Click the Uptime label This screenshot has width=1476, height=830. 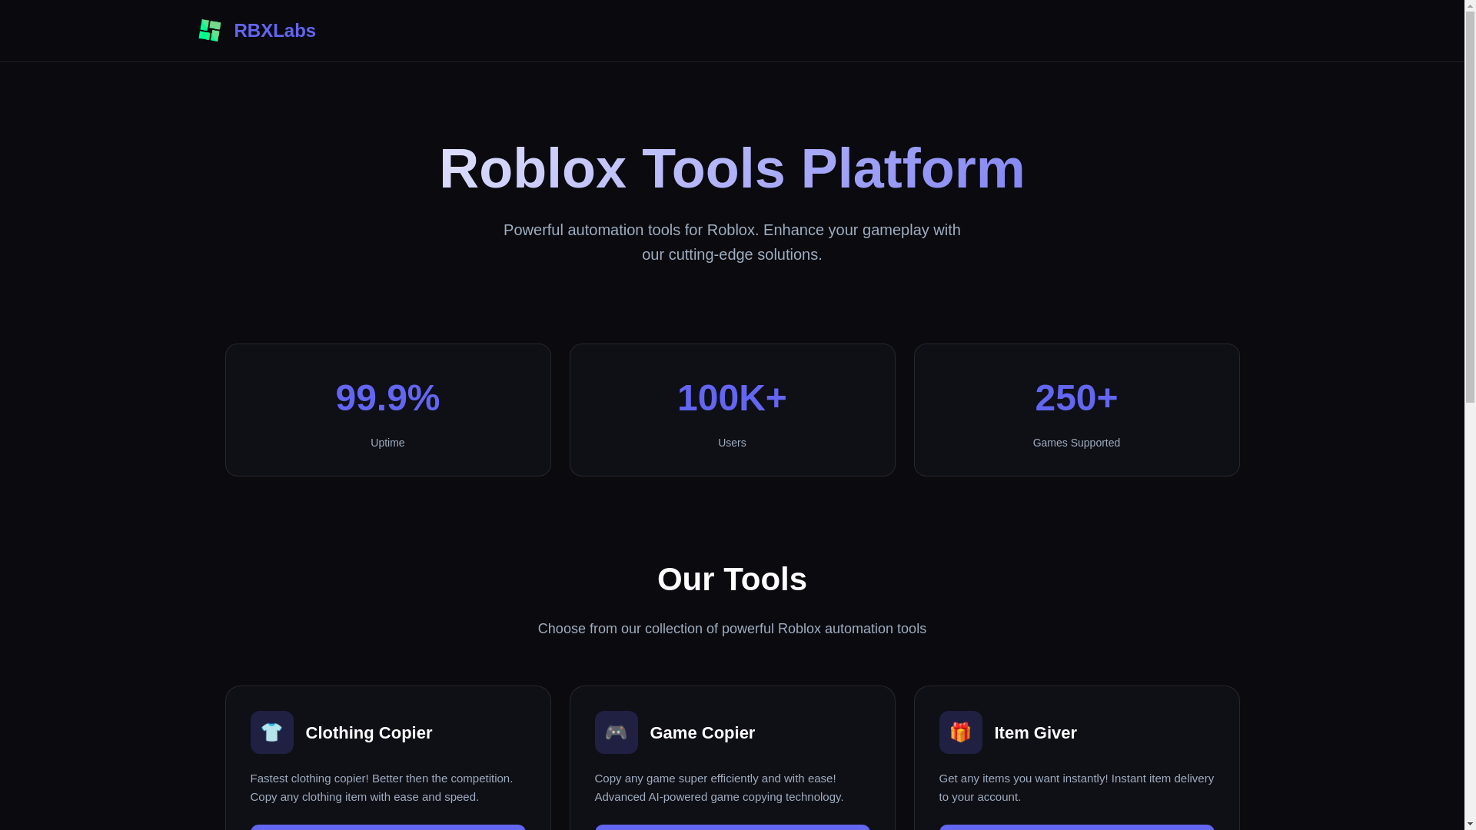coord(387,443)
